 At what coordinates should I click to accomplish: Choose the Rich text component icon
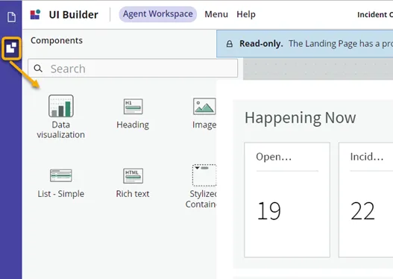point(133,176)
